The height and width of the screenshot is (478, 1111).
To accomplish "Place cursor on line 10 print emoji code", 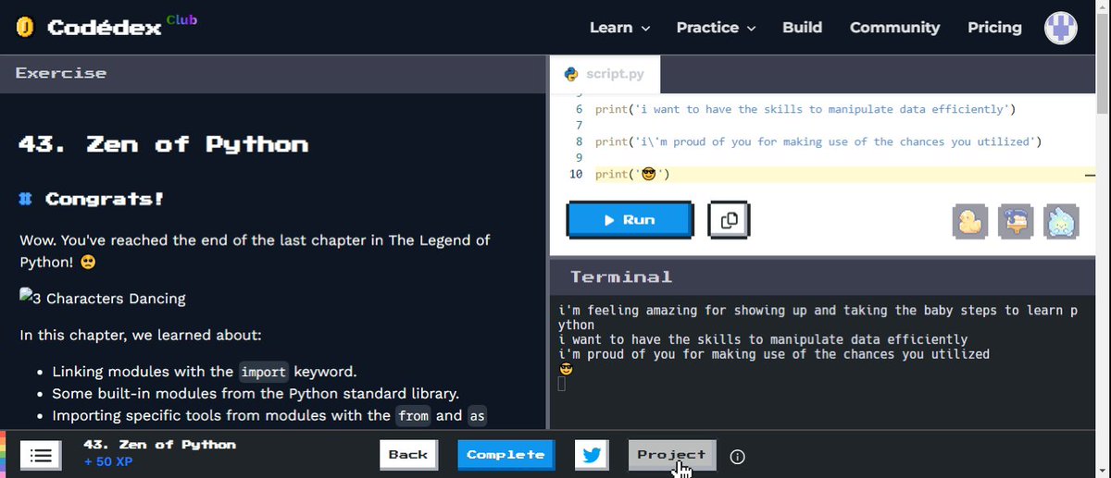I will point(633,175).
